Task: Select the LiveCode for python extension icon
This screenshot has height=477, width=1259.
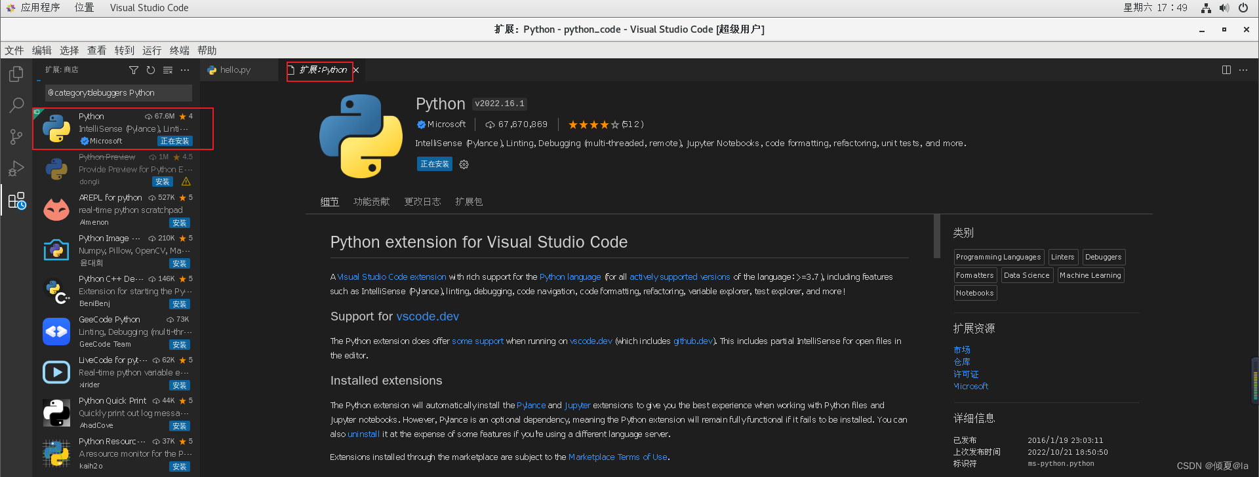Action: click(56, 372)
